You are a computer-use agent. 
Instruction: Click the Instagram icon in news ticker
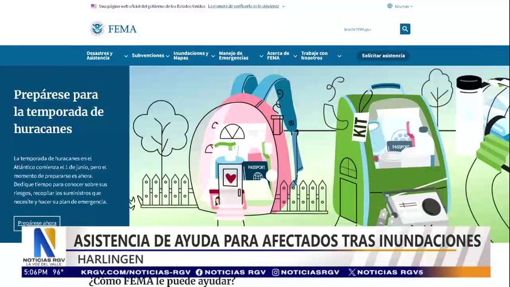pyautogui.click(x=275, y=272)
